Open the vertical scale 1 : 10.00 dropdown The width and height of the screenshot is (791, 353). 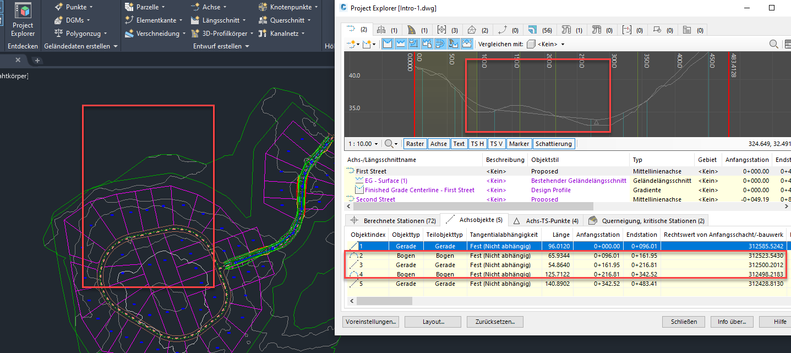point(363,144)
